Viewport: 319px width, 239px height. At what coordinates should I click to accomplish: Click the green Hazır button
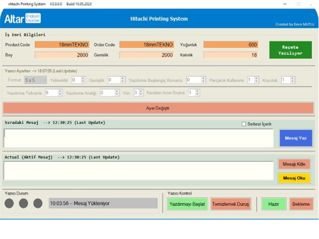tap(274, 204)
